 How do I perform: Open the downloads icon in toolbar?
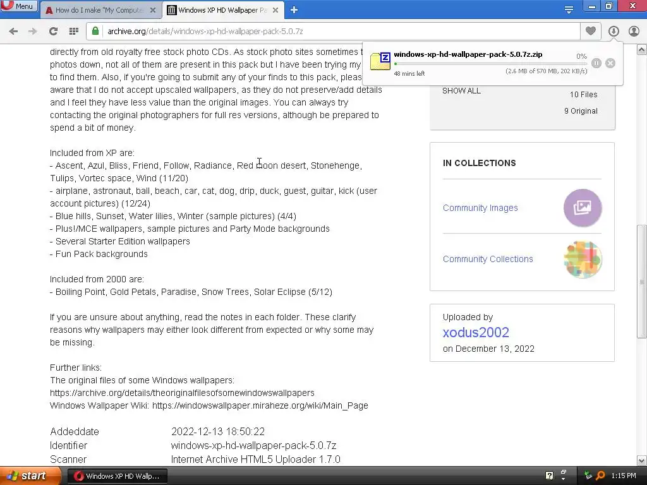(x=614, y=32)
